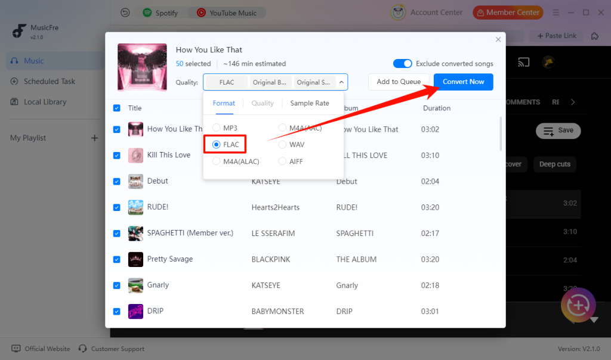Toggle Exclude converted songs switch
The width and height of the screenshot is (611, 360).
tap(402, 63)
